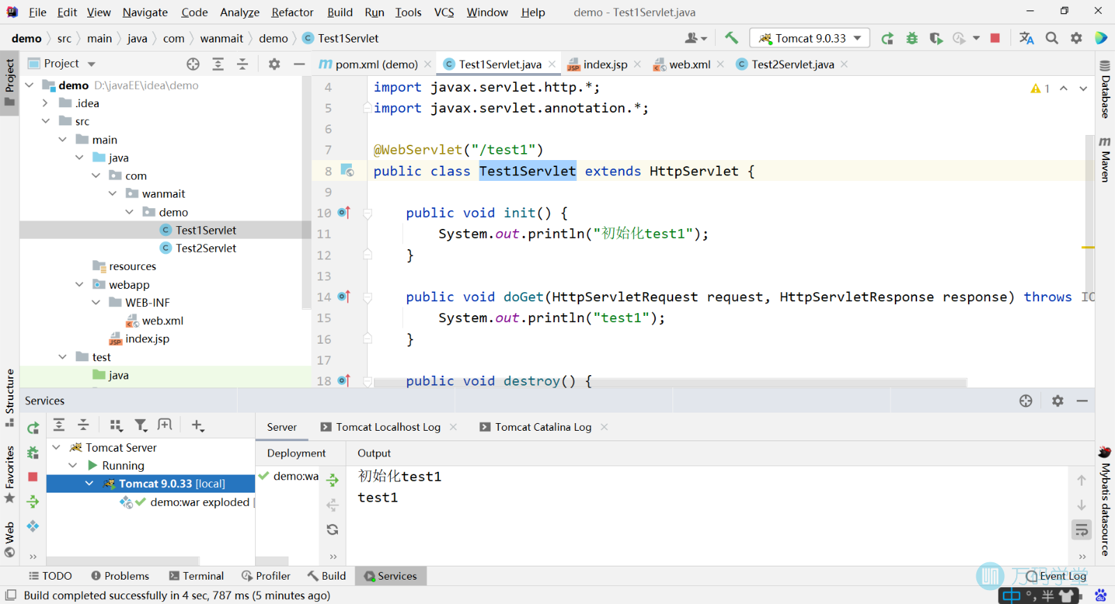Click the wanmait breadcrumb in navigation bar
1115x604 pixels.
[222, 38]
